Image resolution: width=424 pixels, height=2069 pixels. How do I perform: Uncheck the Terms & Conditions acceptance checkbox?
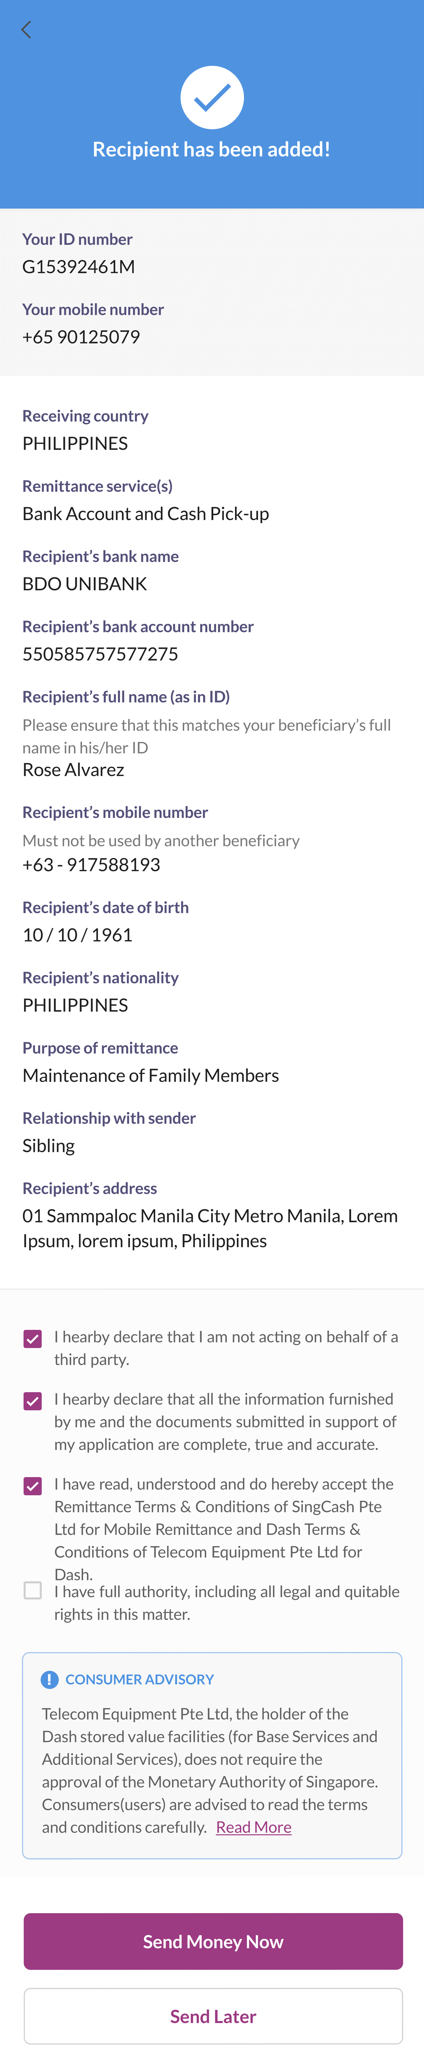point(33,1487)
